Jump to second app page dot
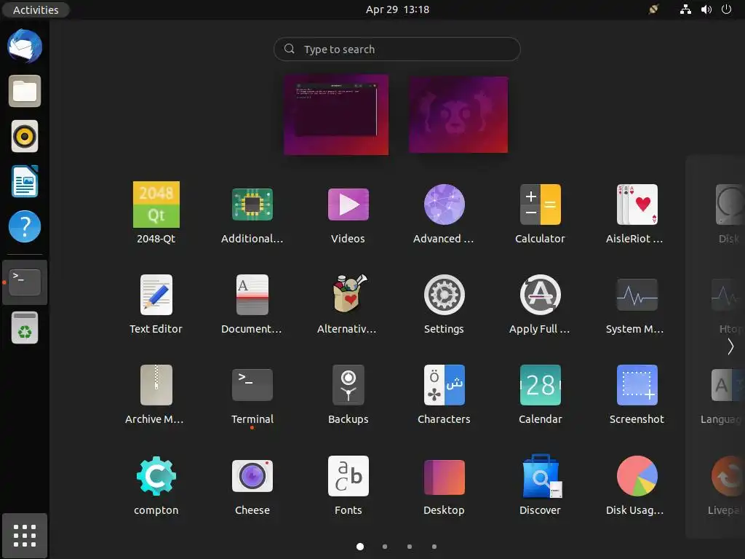The image size is (745, 559). (385, 547)
